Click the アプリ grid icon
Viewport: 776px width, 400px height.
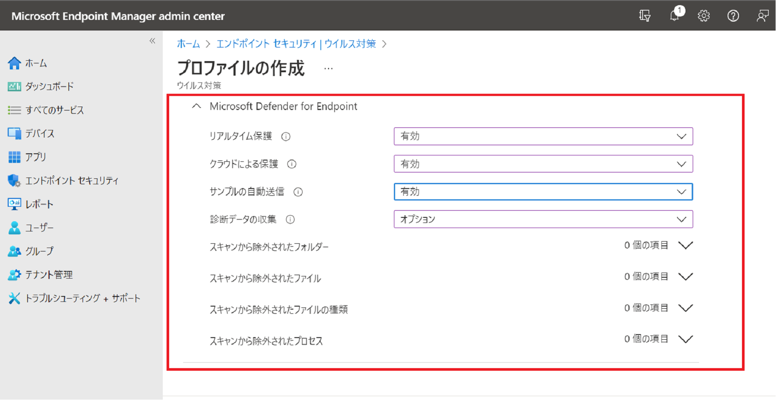(14, 157)
